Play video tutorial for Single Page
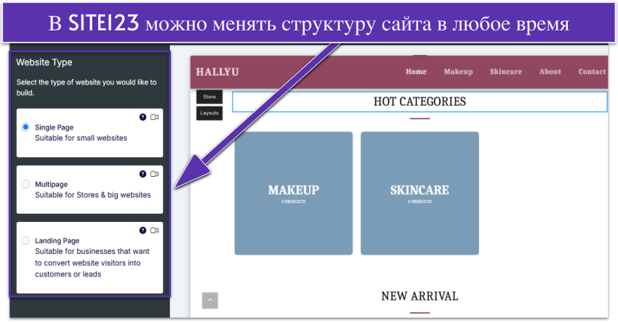 coord(154,117)
